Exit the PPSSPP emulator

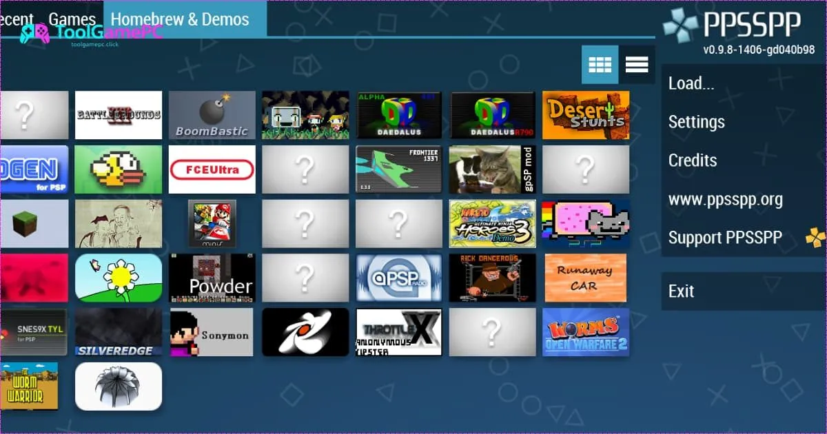click(x=682, y=291)
